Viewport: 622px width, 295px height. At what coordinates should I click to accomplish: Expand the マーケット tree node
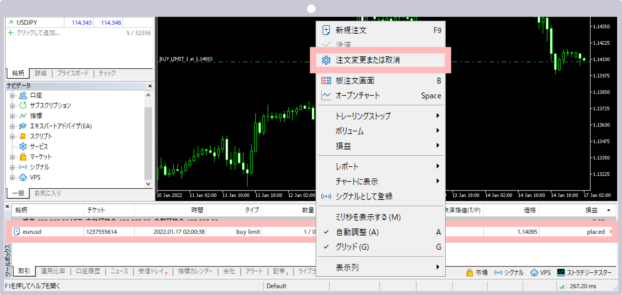tap(12, 157)
